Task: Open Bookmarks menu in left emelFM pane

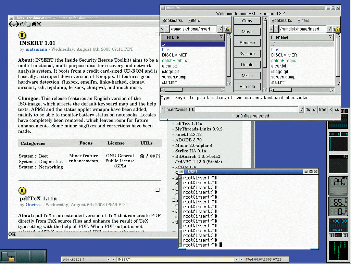Action: pyautogui.click(x=172, y=21)
